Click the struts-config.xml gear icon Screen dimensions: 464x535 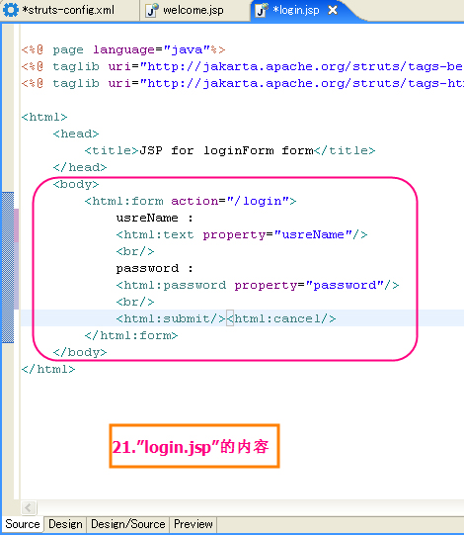pyautogui.click(x=10, y=10)
